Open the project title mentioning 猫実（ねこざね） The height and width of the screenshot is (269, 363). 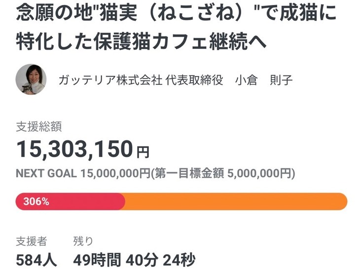pyautogui.click(x=177, y=13)
